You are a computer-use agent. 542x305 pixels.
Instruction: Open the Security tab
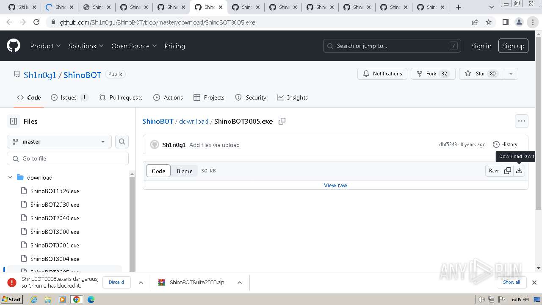[251, 97]
